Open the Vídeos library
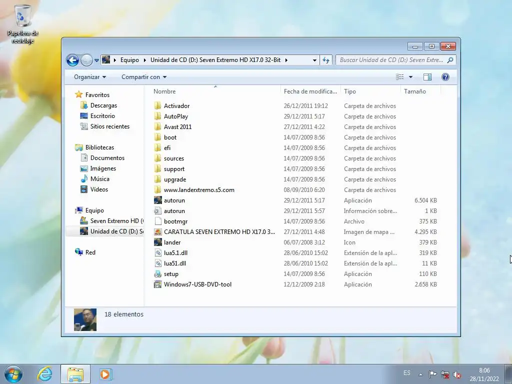Viewport: 512px width, 384px height. [x=99, y=189]
